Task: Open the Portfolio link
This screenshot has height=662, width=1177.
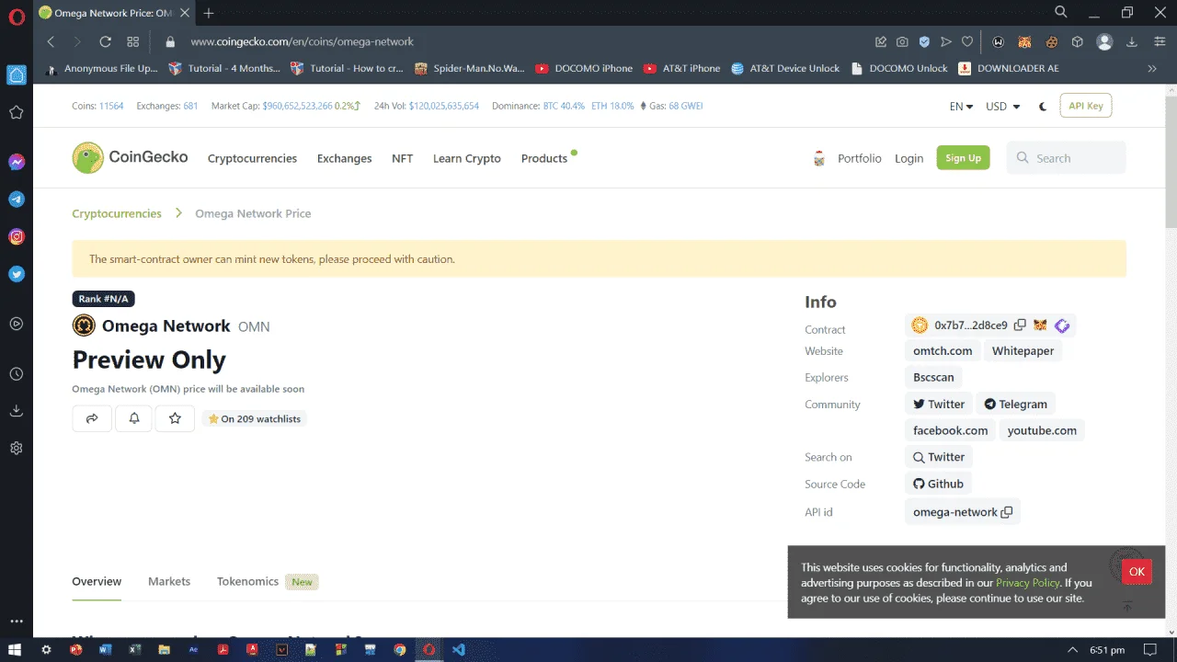Action: (859, 158)
